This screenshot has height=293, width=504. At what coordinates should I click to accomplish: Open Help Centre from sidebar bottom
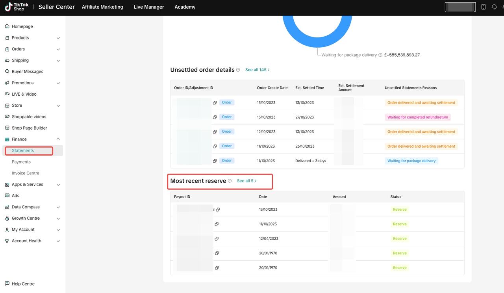tap(23, 284)
